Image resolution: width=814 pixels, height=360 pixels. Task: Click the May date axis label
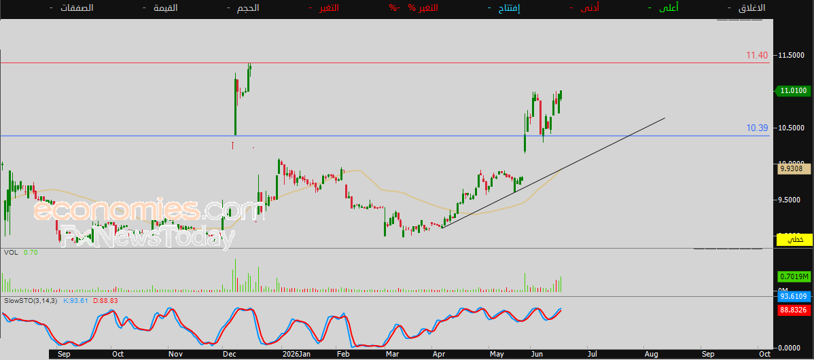[497, 355]
